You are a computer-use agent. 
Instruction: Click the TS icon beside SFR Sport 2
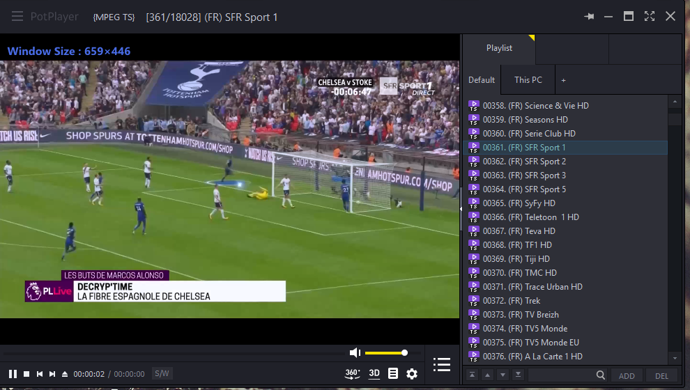[473, 162]
